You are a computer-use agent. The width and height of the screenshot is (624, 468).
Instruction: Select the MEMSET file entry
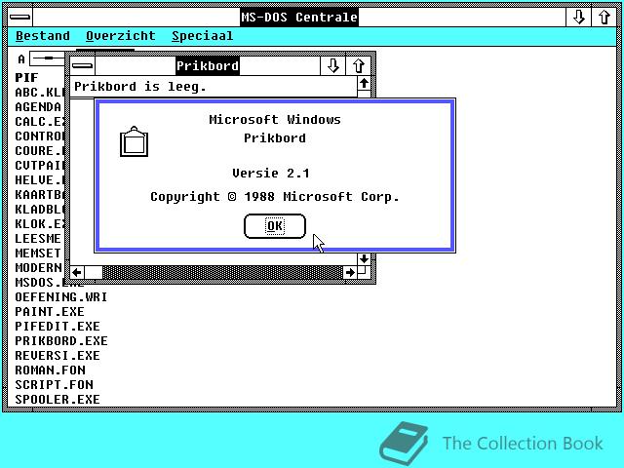pos(38,253)
